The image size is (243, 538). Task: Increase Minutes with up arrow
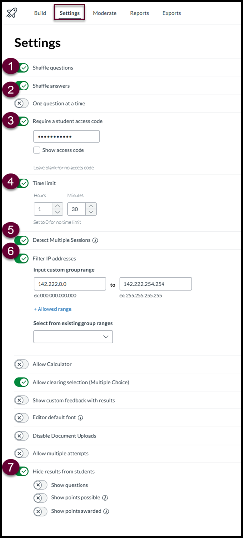(x=91, y=206)
